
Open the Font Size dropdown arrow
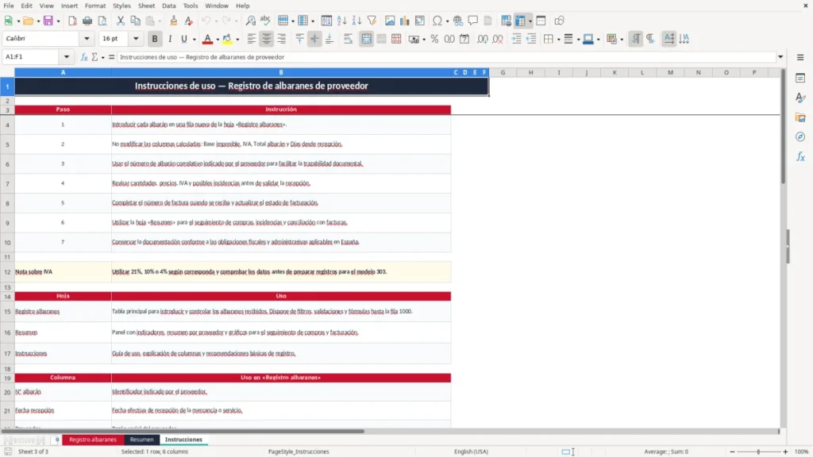[136, 38]
